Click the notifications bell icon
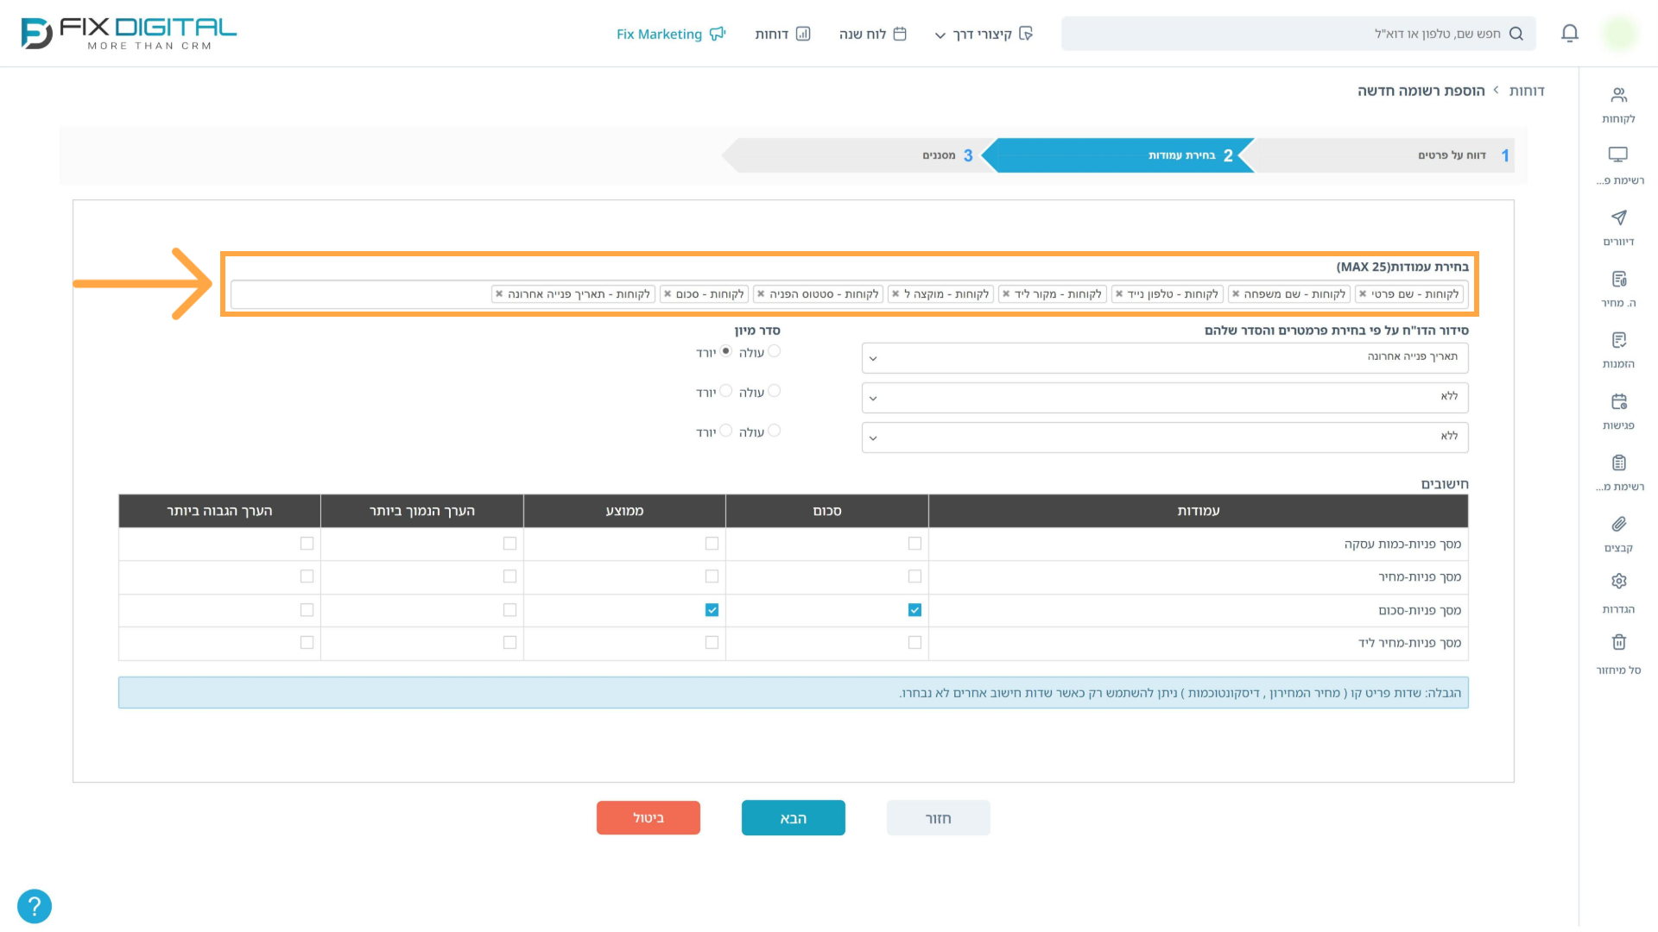Image resolution: width=1658 pixels, height=932 pixels. [1570, 34]
